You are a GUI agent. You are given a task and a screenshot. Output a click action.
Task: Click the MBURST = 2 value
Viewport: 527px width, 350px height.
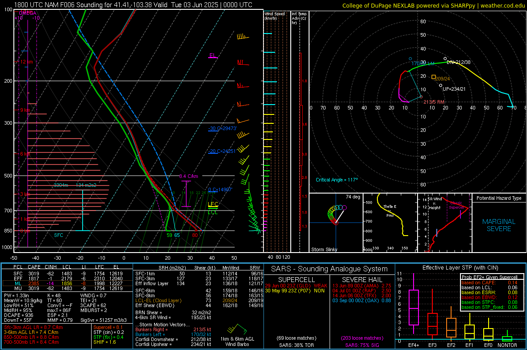[x=93, y=310]
